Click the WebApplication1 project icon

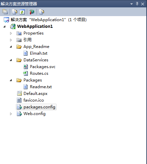click(x=13, y=26)
